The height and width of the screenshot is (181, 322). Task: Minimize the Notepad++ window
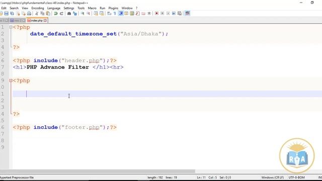point(301,3)
